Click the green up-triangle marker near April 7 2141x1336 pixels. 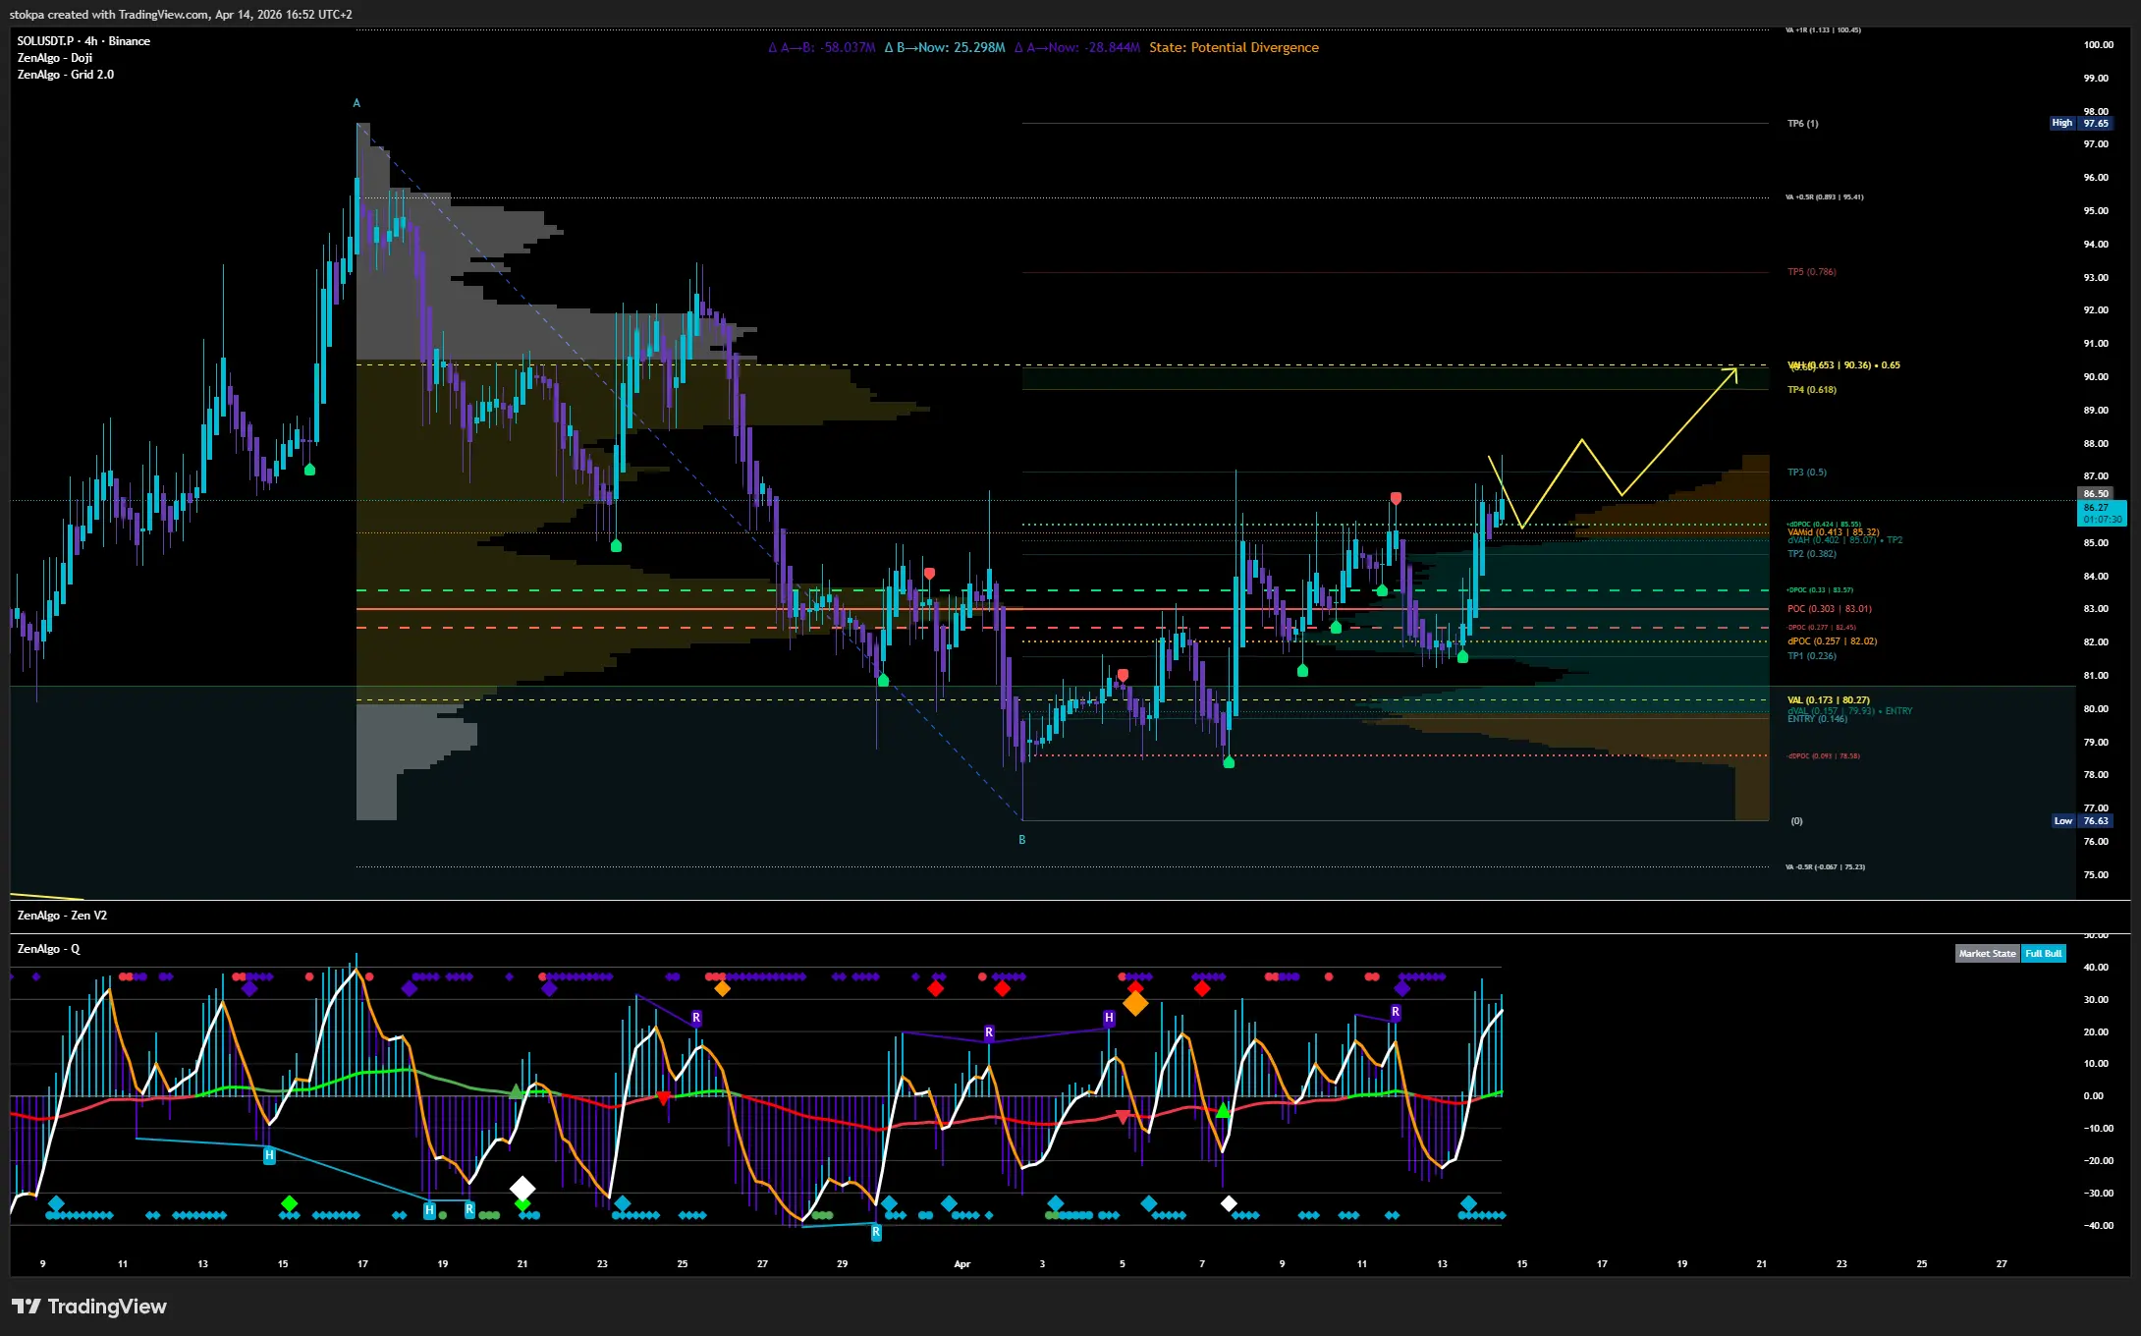coord(1223,1111)
